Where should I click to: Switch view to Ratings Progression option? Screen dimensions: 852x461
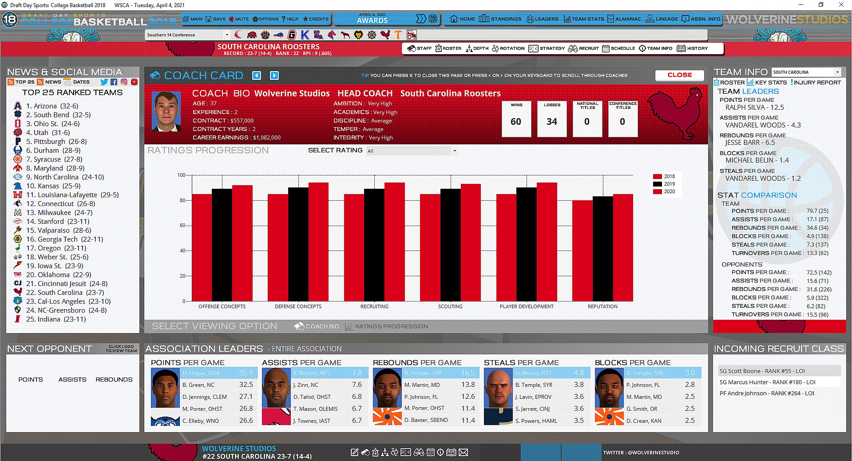click(x=387, y=326)
